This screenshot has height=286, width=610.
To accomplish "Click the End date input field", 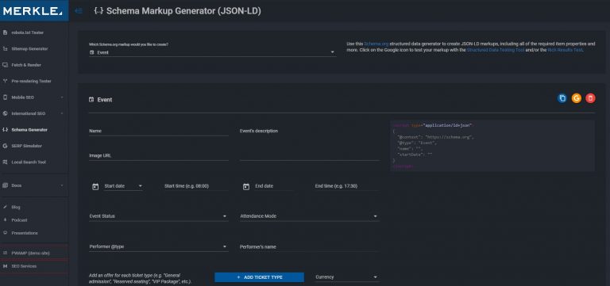I will (x=274, y=186).
